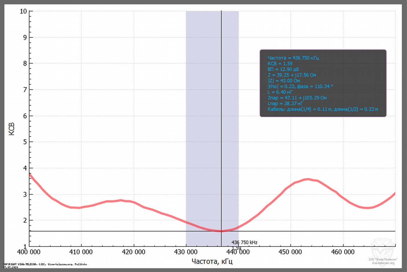Select the '|Z| = 43.00 Ом' readout
The image size is (407, 272).
click(x=284, y=81)
